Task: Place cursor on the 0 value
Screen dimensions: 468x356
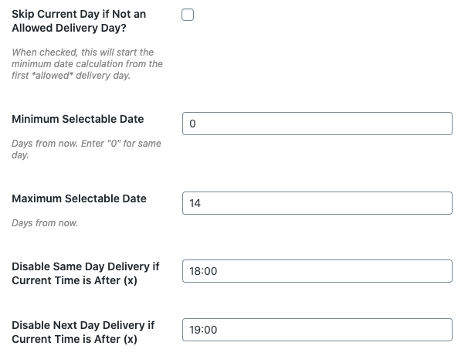Action: click(192, 124)
